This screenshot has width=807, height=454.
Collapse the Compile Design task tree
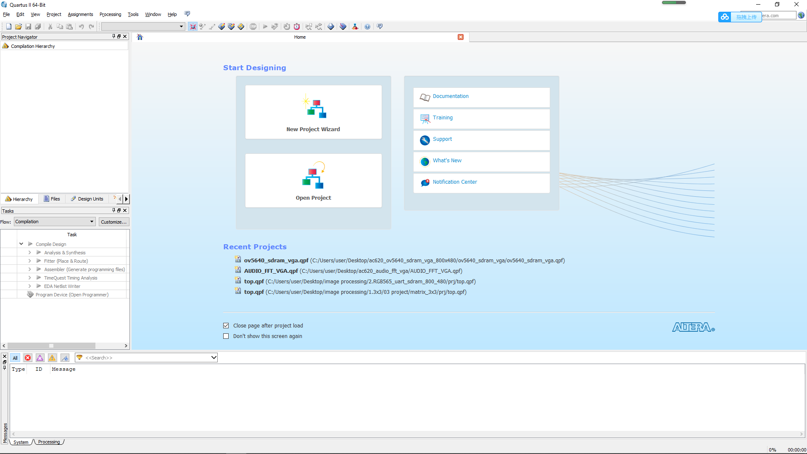21,244
